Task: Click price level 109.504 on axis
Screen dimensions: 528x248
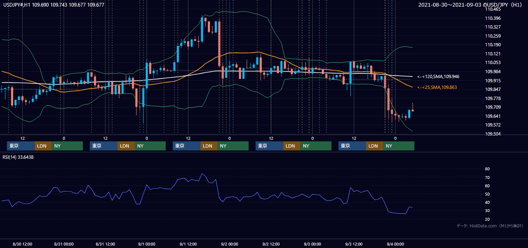Action: [493, 134]
